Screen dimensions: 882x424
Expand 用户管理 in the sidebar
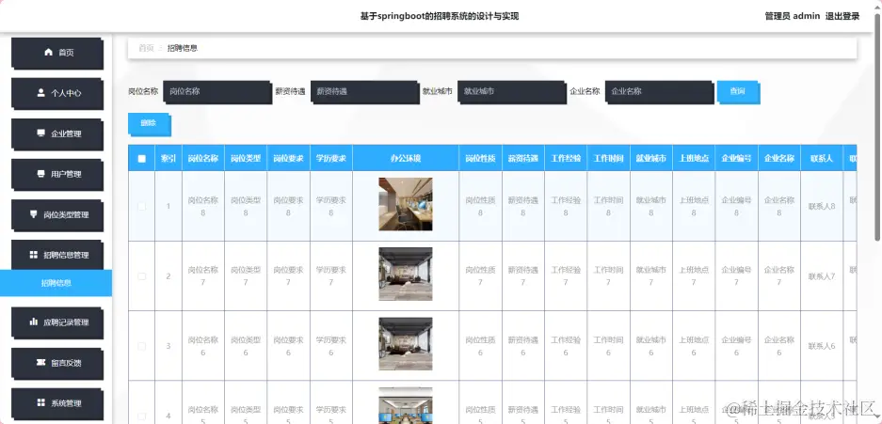(57, 174)
